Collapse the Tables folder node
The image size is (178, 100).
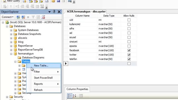click(15, 62)
